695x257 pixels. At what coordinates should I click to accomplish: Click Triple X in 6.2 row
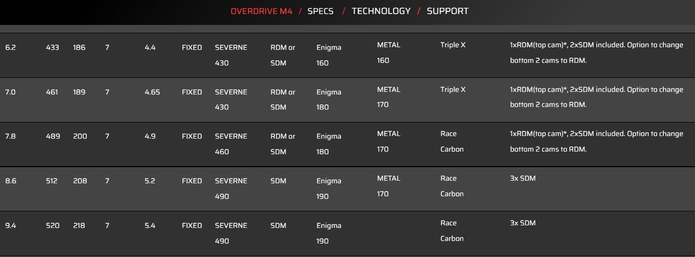point(453,45)
